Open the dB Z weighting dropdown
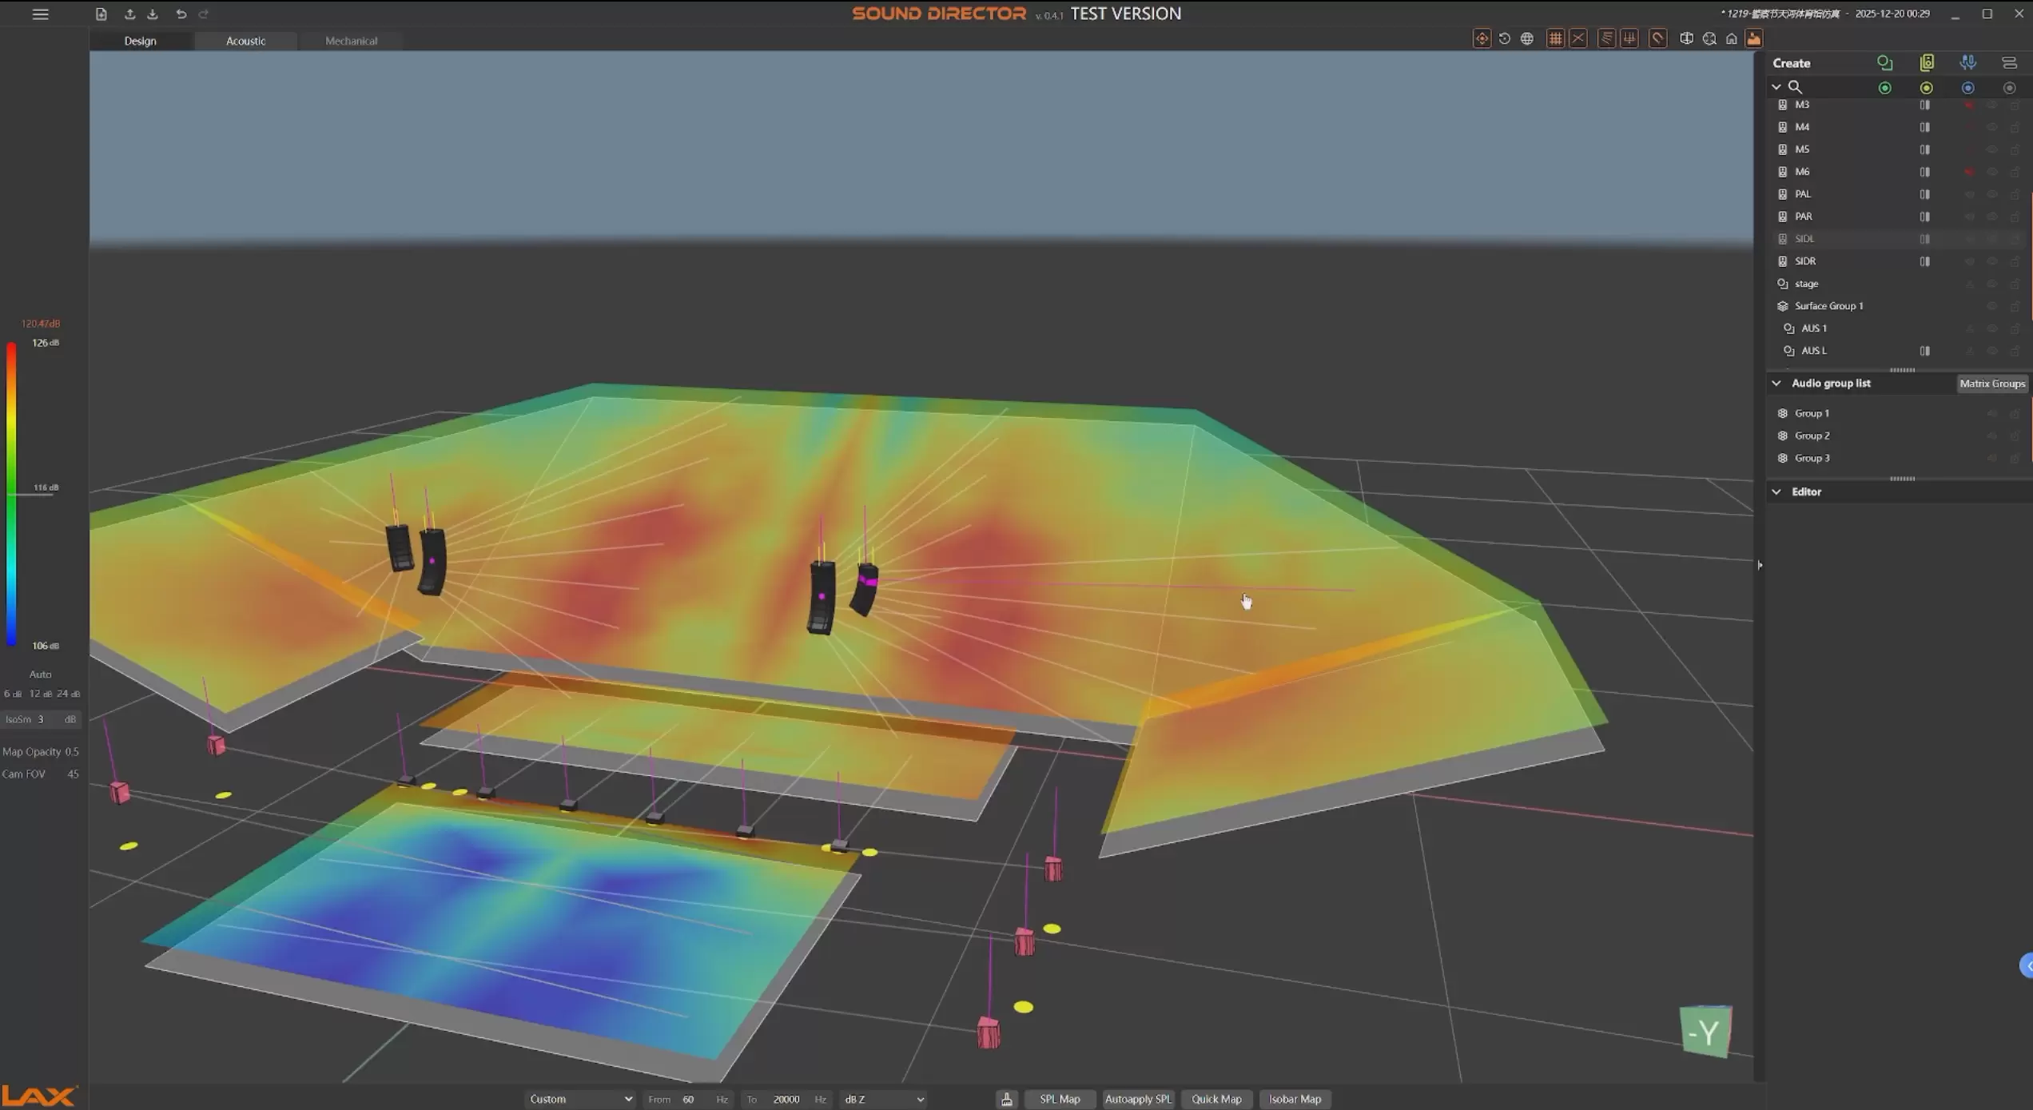The image size is (2033, 1110). tap(883, 1099)
